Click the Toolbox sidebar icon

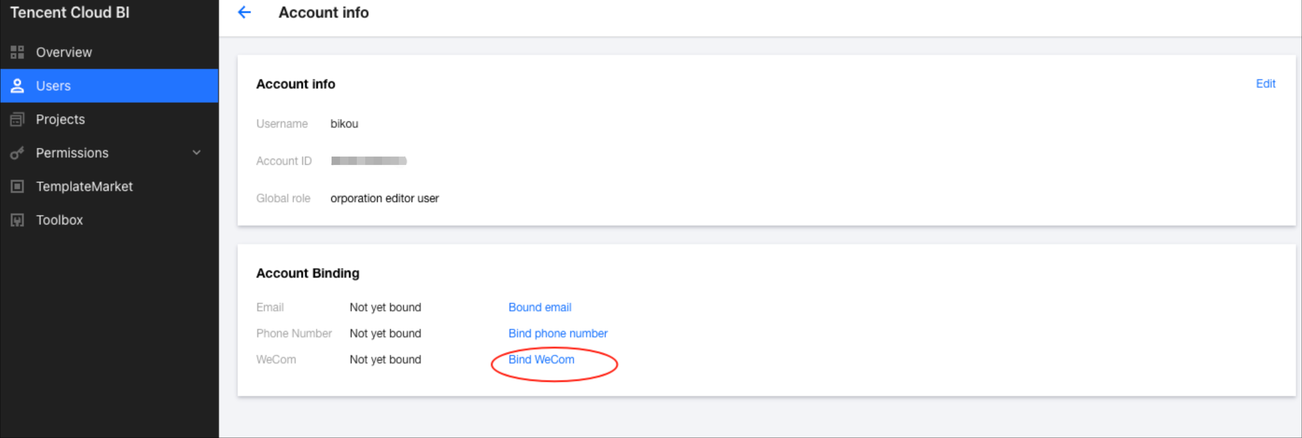(17, 220)
